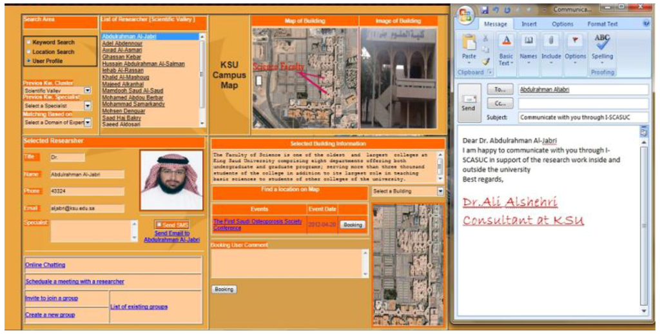This screenshot has height=334, width=660.
Task: Open Send Email to Abdulrahman Al-Jabri link
Action: tap(171, 236)
